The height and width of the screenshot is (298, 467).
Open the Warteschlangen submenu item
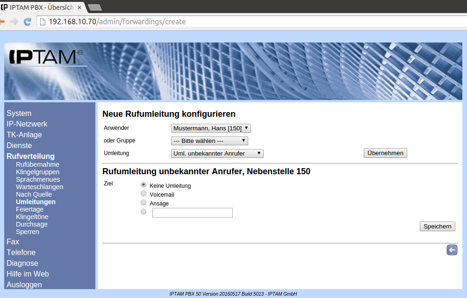39,187
